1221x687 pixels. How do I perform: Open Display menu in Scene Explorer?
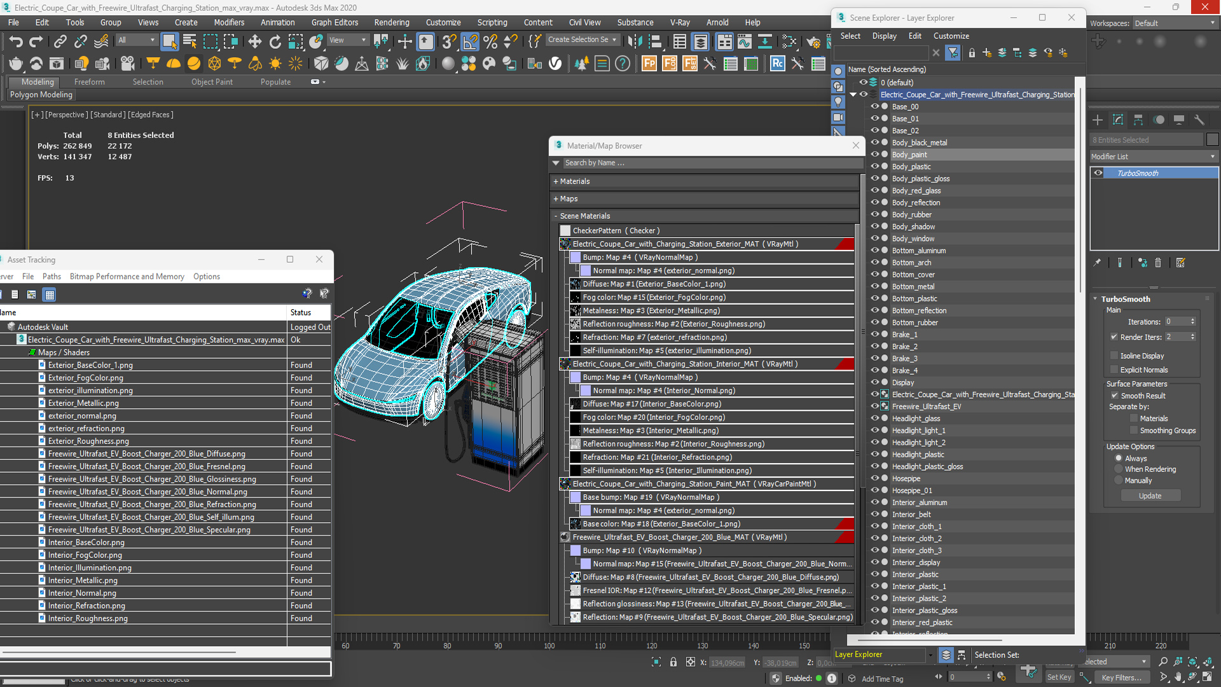coord(884,36)
